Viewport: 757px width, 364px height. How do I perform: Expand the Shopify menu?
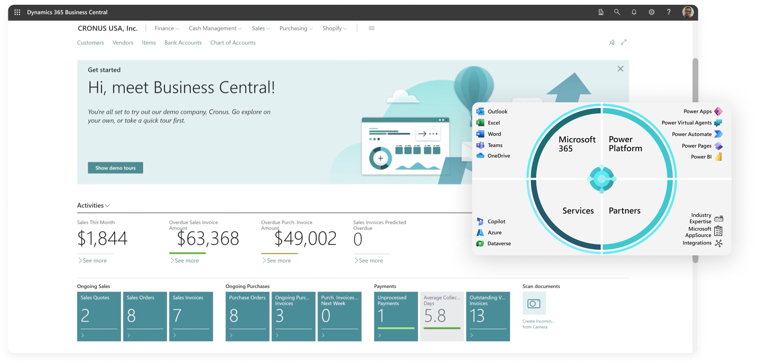(x=335, y=28)
